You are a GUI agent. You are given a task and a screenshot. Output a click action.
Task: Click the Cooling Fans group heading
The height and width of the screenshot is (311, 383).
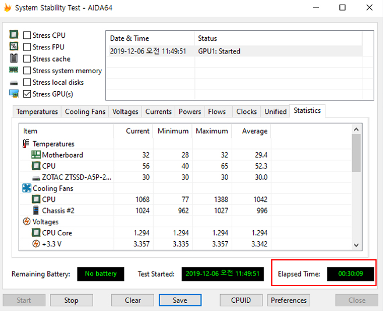(x=53, y=188)
